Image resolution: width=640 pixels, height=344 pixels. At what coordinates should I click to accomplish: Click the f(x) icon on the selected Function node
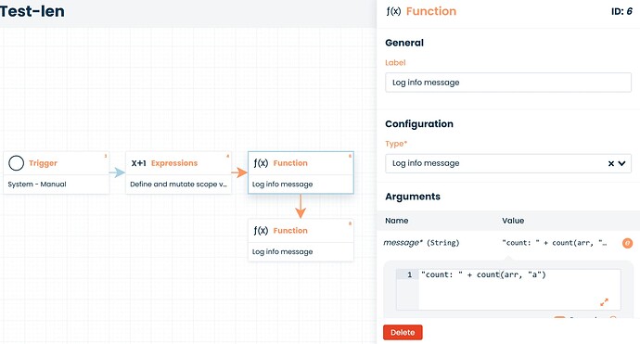[261, 163]
